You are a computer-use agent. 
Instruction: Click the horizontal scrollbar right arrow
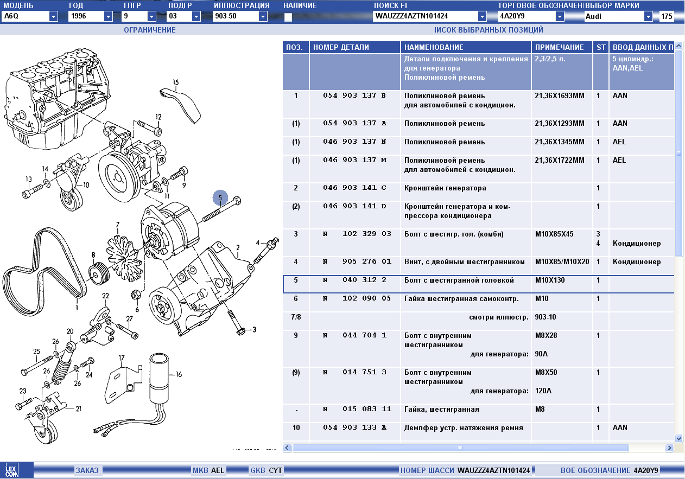[x=669, y=448]
